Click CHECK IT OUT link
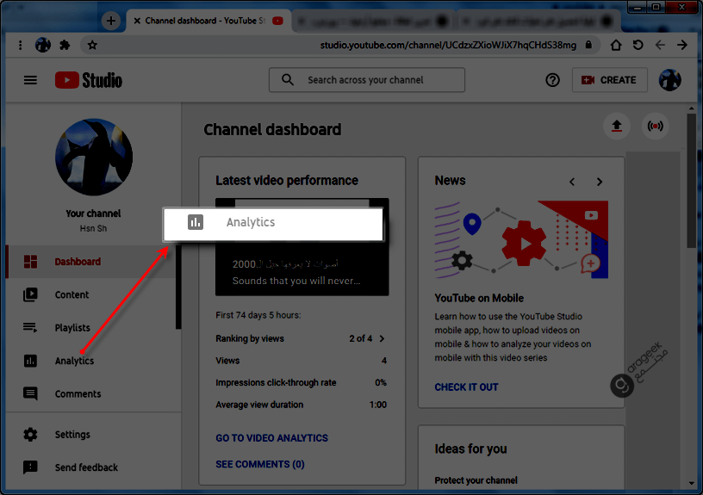This screenshot has width=703, height=495. click(x=466, y=387)
